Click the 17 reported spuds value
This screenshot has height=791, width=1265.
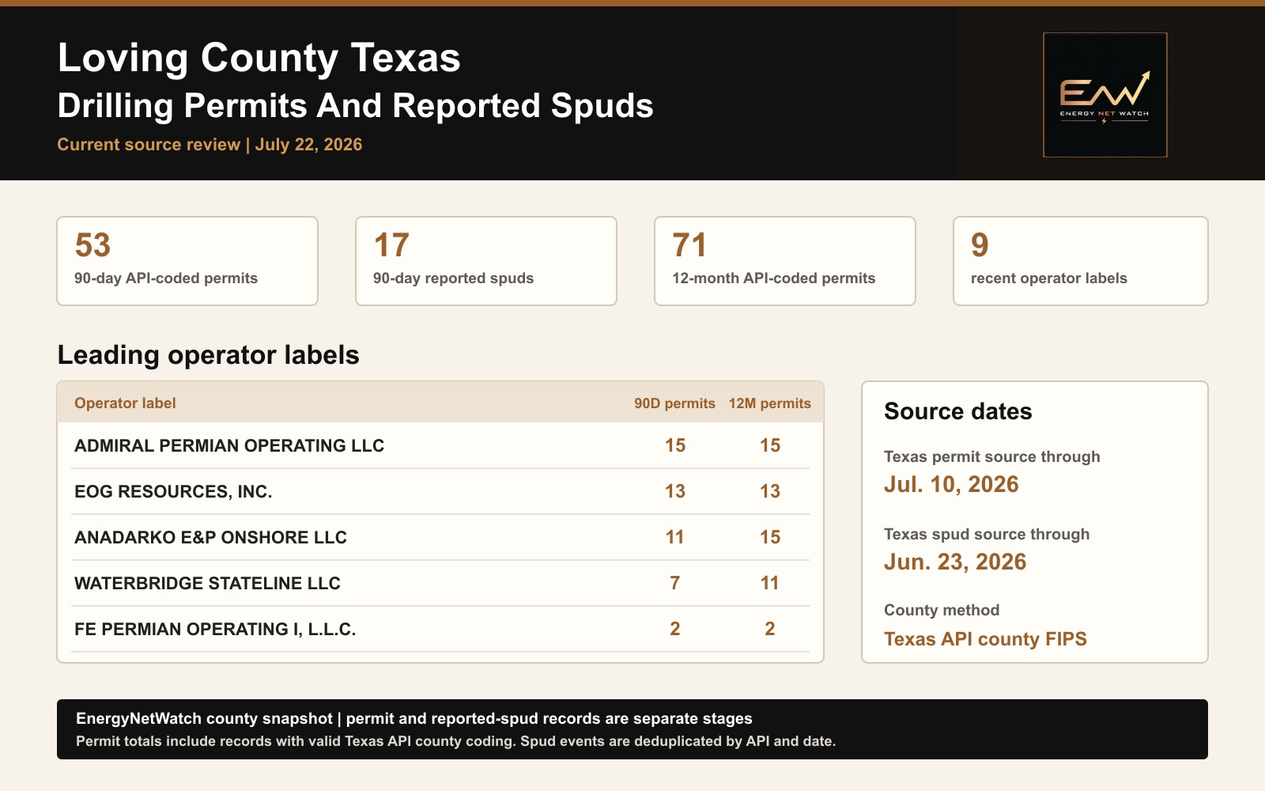coord(391,245)
